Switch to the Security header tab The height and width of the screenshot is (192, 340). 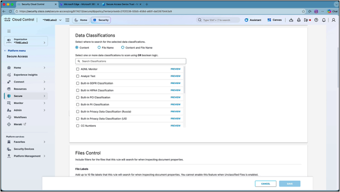101,20
